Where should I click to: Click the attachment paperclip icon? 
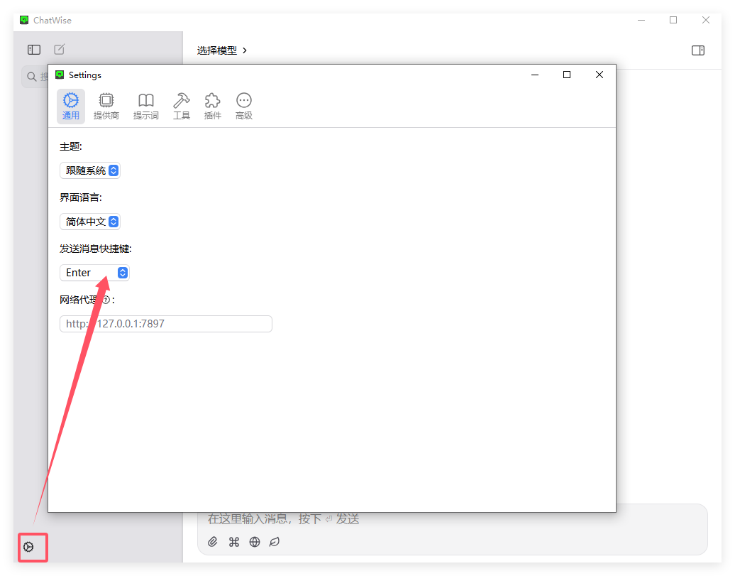point(213,542)
